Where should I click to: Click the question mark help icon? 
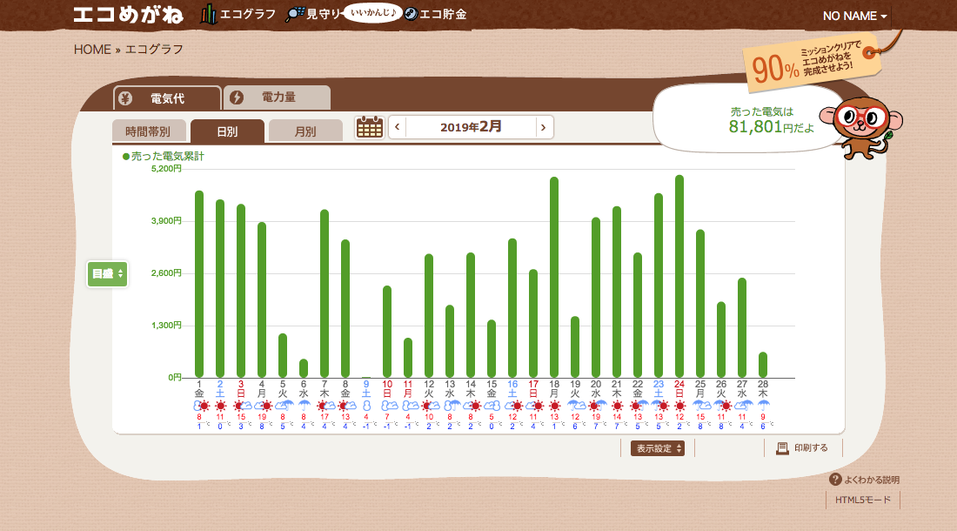(835, 480)
